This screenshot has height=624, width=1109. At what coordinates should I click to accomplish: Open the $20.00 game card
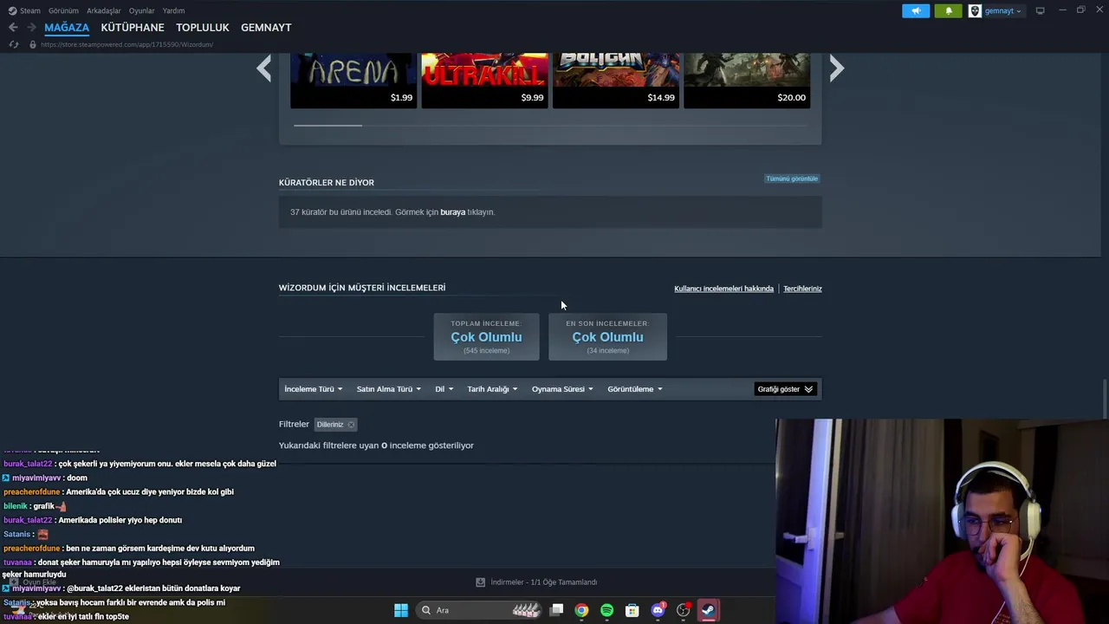click(747, 80)
